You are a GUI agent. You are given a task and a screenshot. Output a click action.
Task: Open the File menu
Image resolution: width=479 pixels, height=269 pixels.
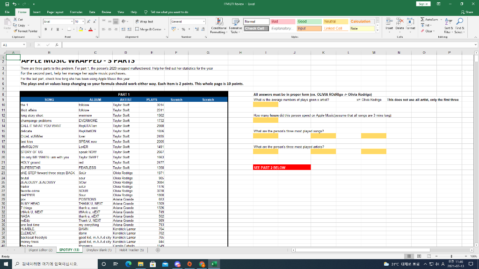[7, 12]
